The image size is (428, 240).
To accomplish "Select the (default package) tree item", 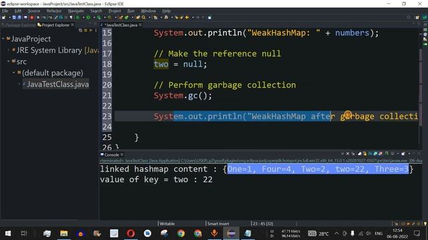I will [52, 73].
